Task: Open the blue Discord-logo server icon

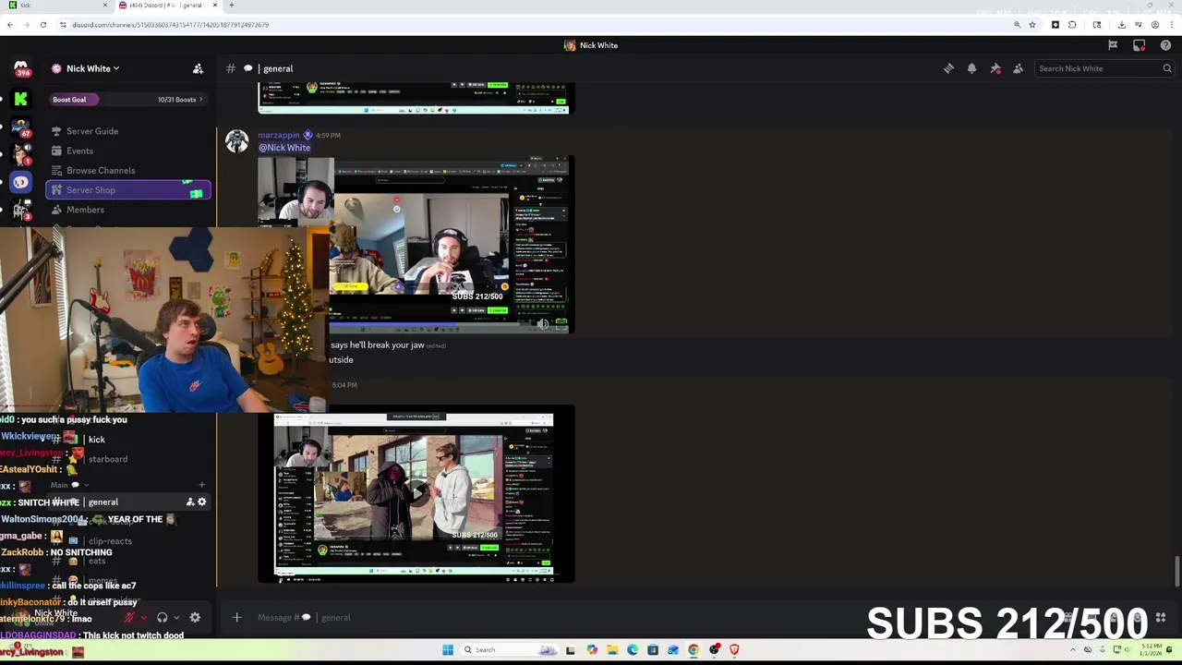Action: 20,182
